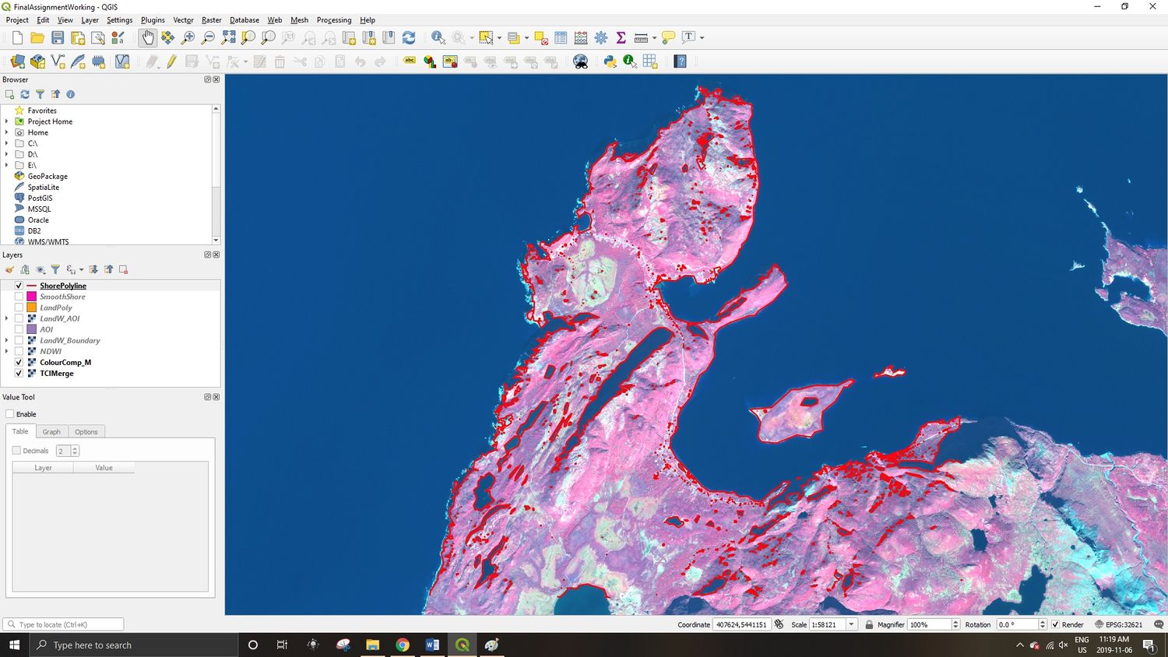Viewport: 1168px width, 657px height.
Task: Toggle the Render checkbox in status bar
Action: (x=1056, y=624)
